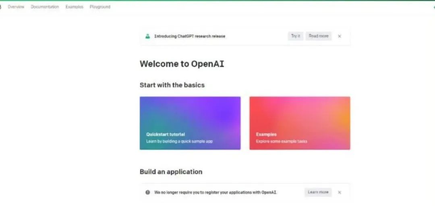435x206 pixels.
Task: Click the 'Introducing ChatGPT research release' text
Action: pyautogui.click(x=190, y=36)
